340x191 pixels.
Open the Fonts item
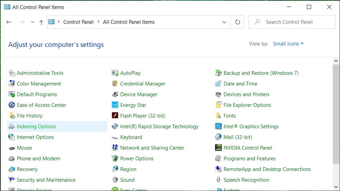coord(229,116)
